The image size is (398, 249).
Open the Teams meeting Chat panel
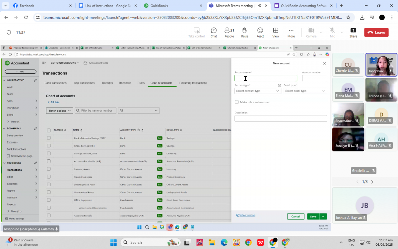pos(214,32)
